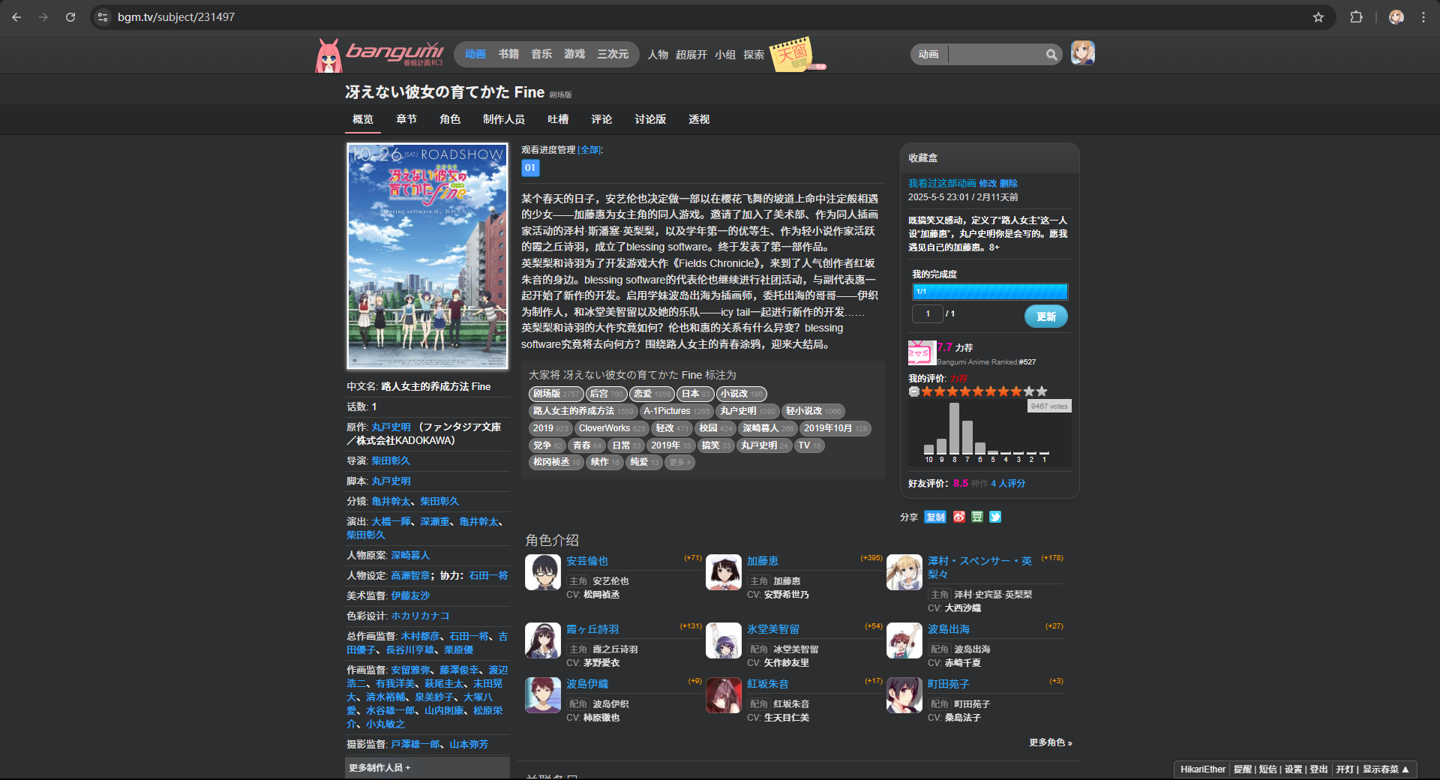Set rating to tenth star

coord(1041,391)
